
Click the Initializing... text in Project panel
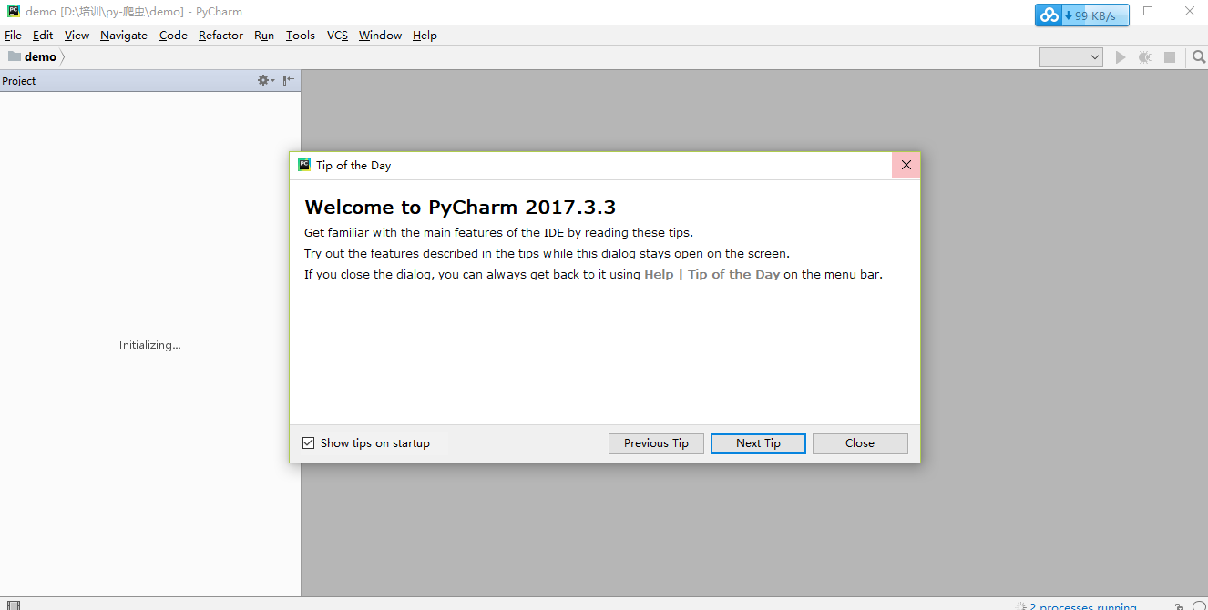150,345
